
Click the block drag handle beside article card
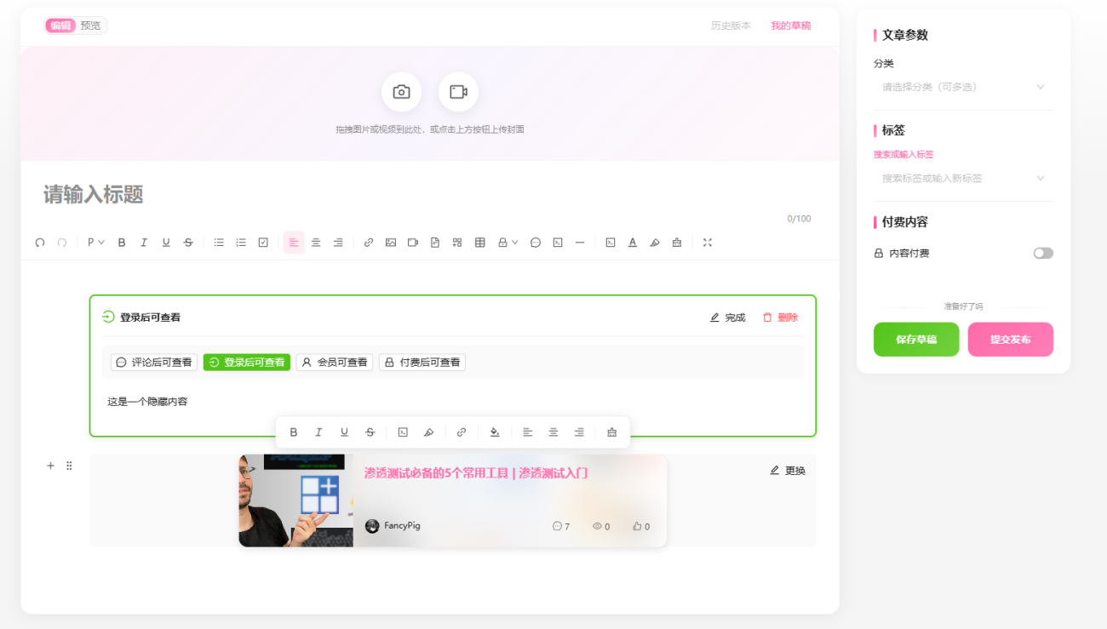(69, 466)
